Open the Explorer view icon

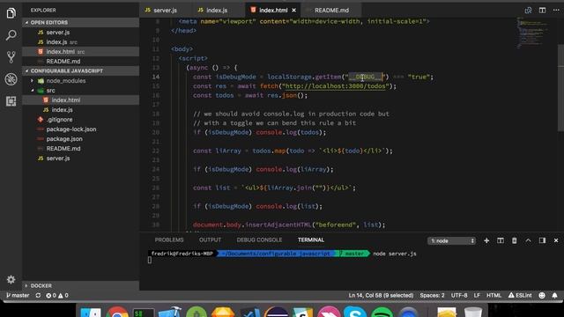pyautogui.click(x=11, y=13)
